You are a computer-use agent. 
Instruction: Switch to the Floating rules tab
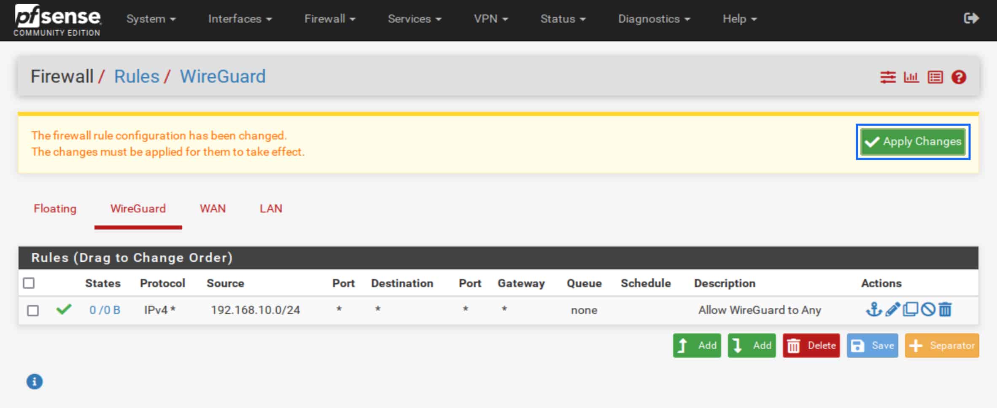[x=55, y=209]
